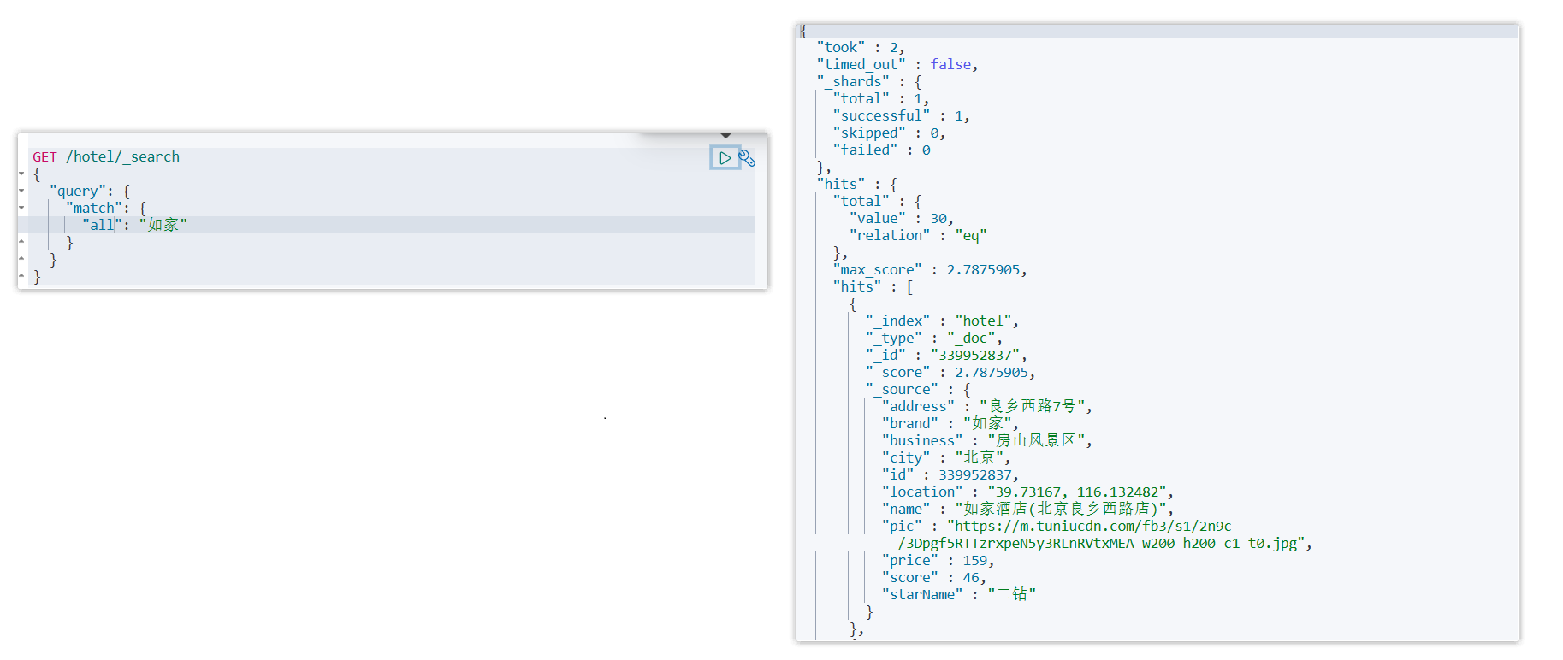1563x660 pixels.
Task: Click the "value" : 30 line
Action: point(902,219)
